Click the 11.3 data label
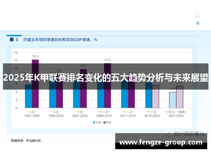 coord(107,60)
